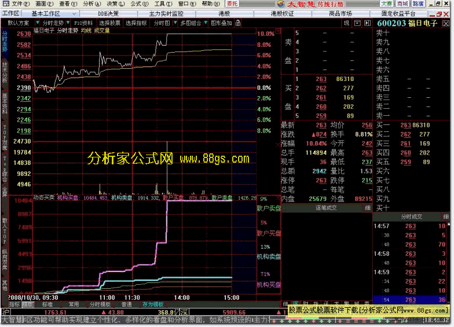Switch to the DDE决策 tab

click(x=108, y=14)
